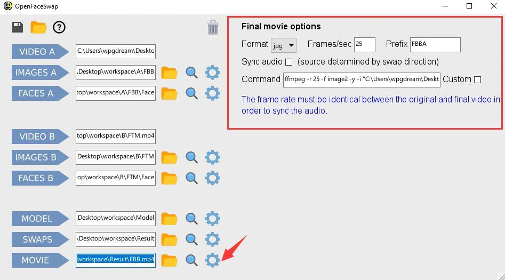The height and width of the screenshot is (280, 505).
Task: Click the ffmpeg Command text field
Action: coord(362,79)
